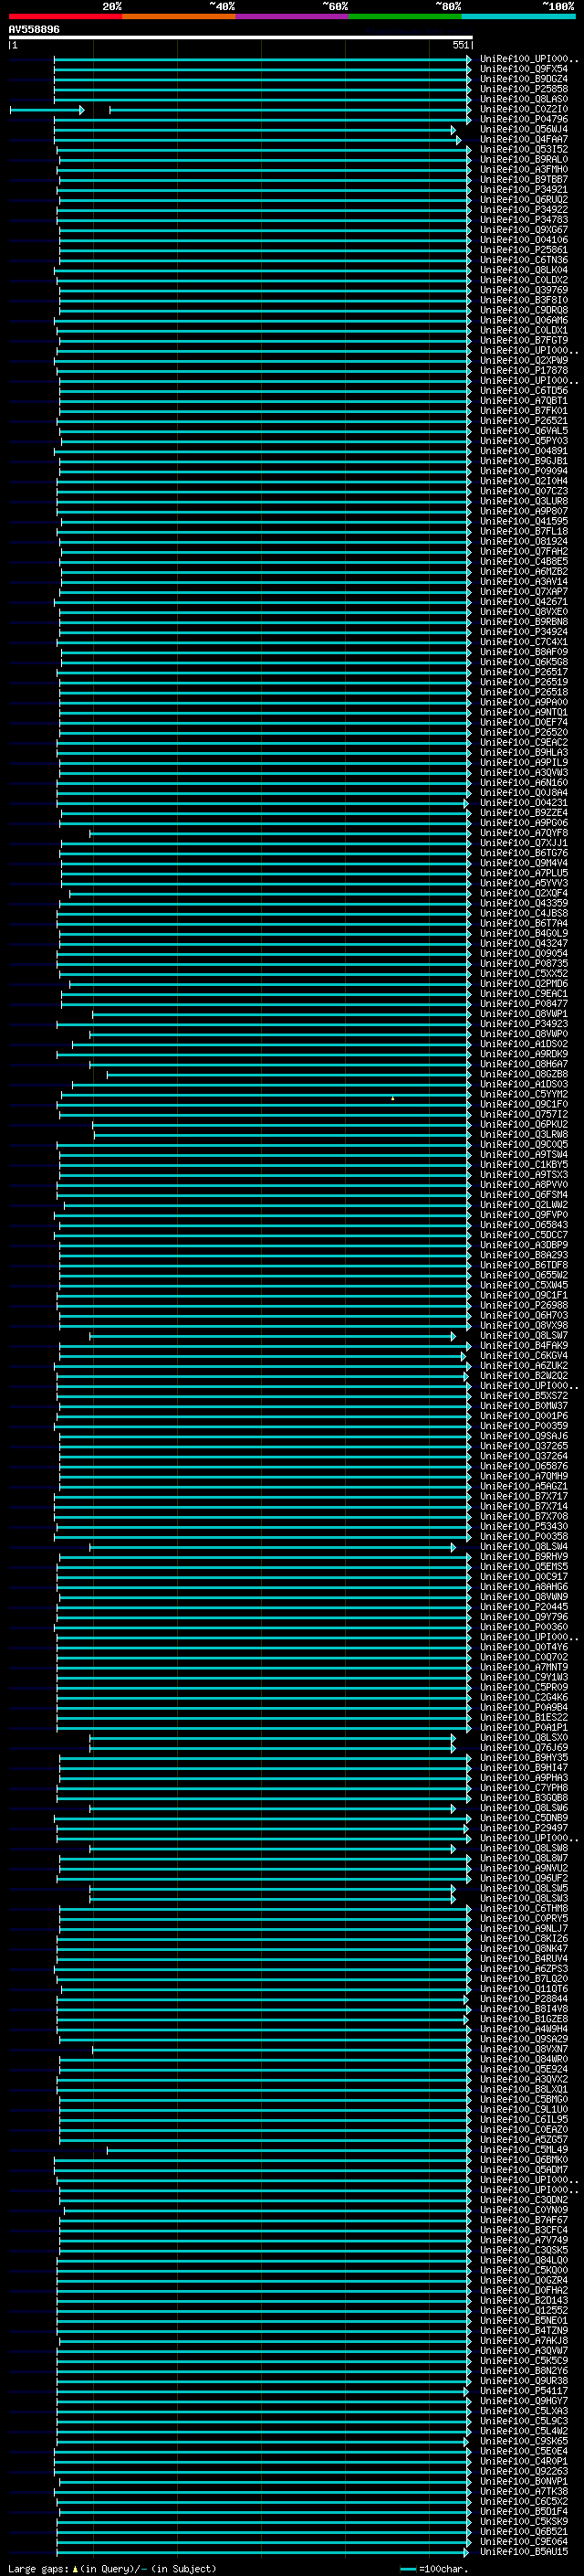Open hit UniRef100_A1DS03
584x2576 pixels.
[523, 1084]
